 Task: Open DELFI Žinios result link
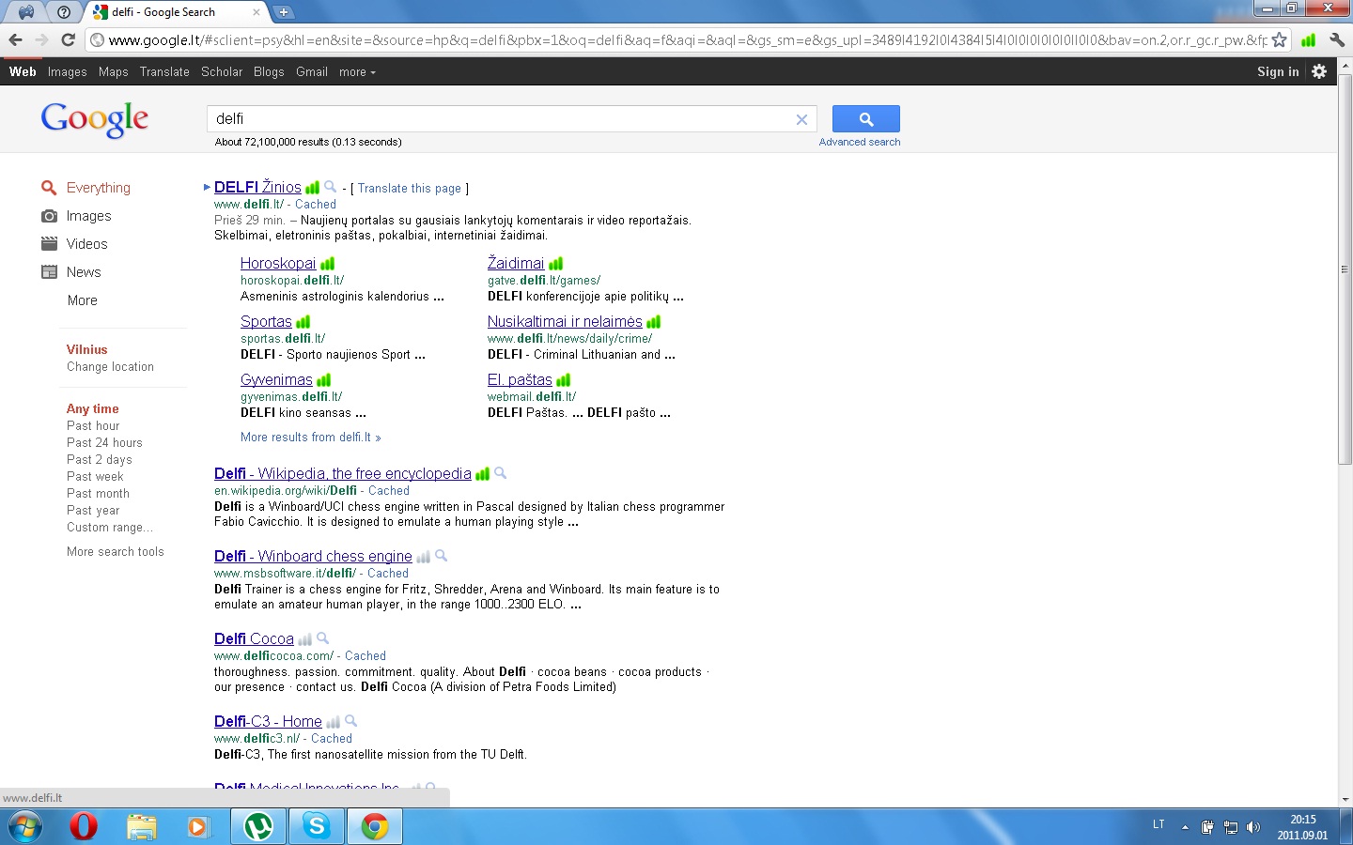pos(257,187)
